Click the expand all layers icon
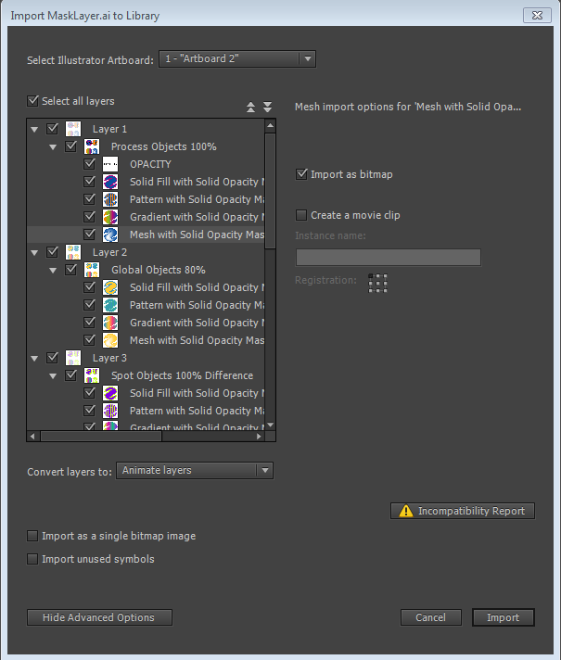 click(267, 108)
